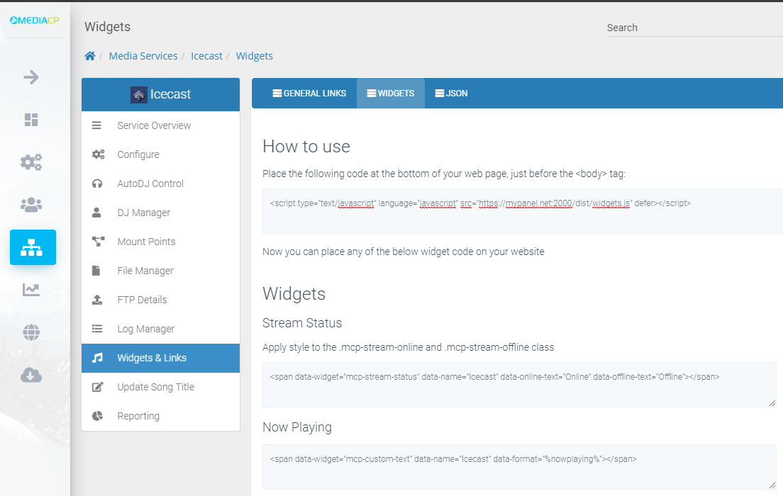The height and width of the screenshot is (496, 783).
Task: Follow the Icecast breadcrumb link
Action: coord(206,56)
